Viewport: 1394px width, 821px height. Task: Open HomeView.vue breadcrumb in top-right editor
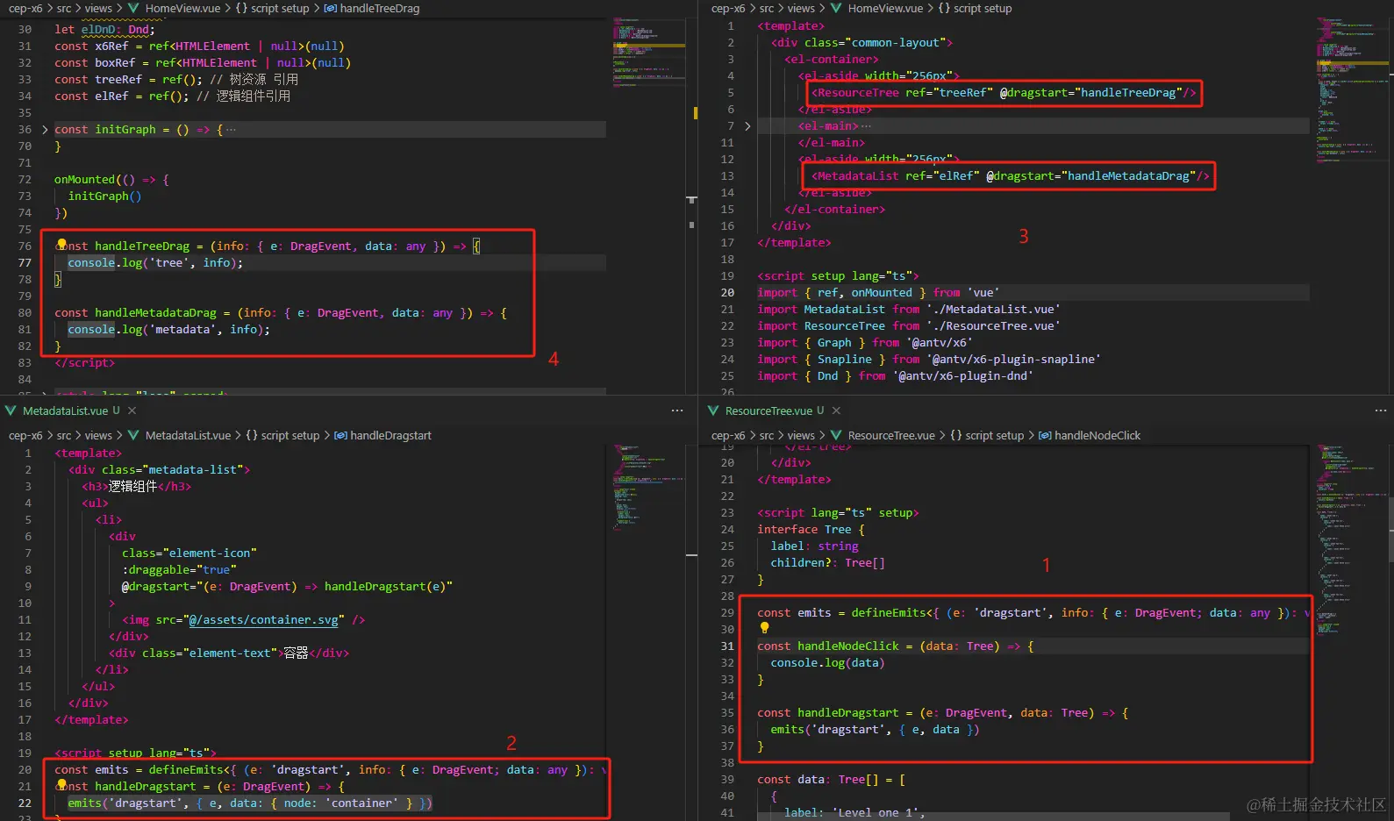pos(885,9)
